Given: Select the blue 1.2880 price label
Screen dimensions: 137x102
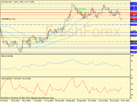Looking at the screenshot, I should click(134, 16).
